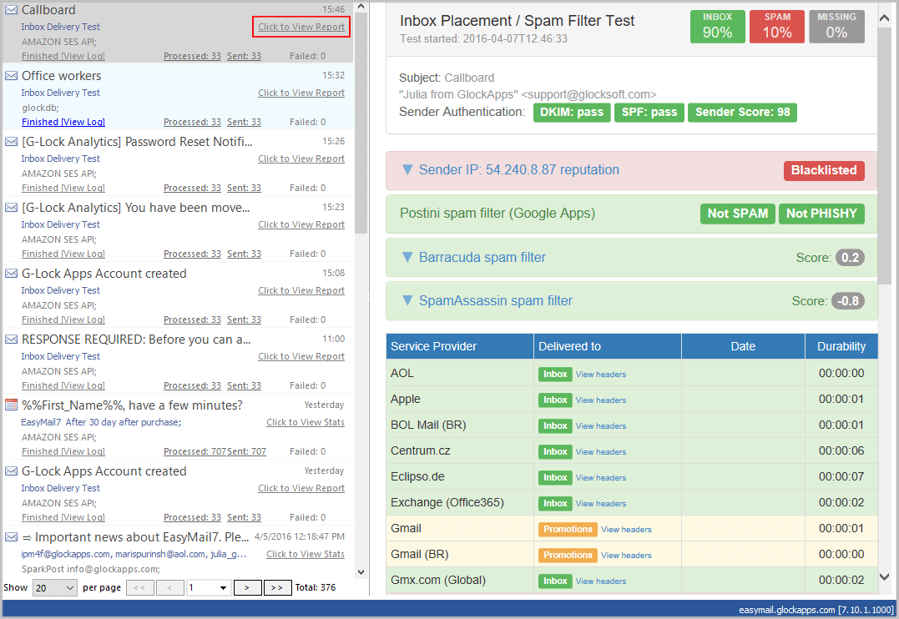Expand the Barracuda spam filter section
899x619 pixels.
(407, 257)
